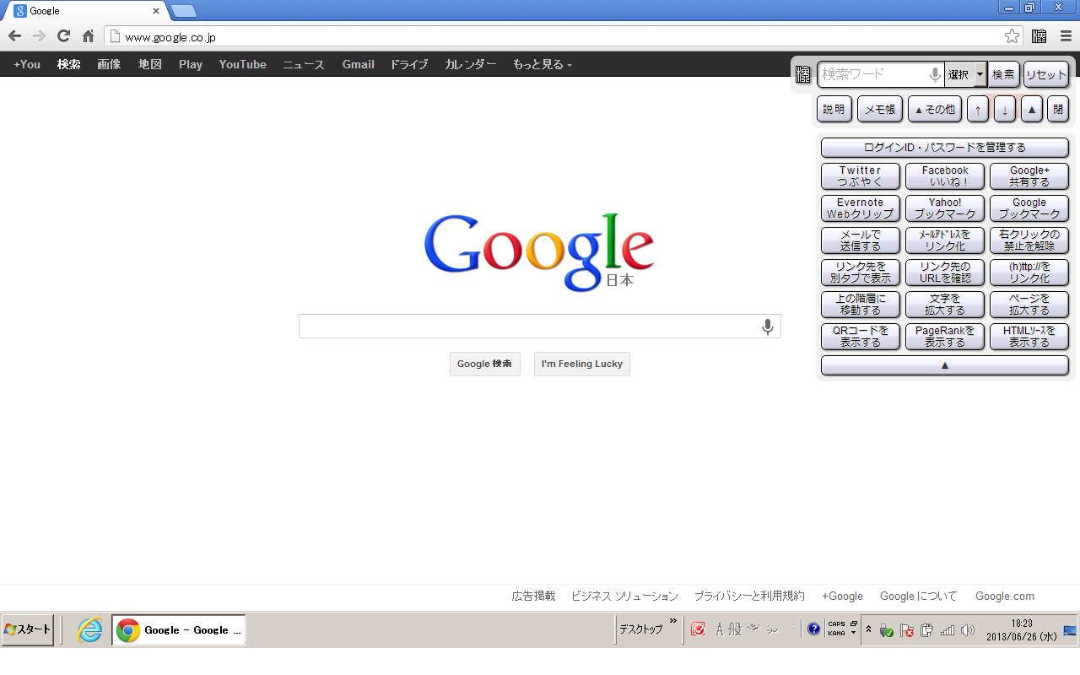Screen dimensions: 1080x675
Task: Click Twitter つぶやく button
Action: tap(861, 176)
